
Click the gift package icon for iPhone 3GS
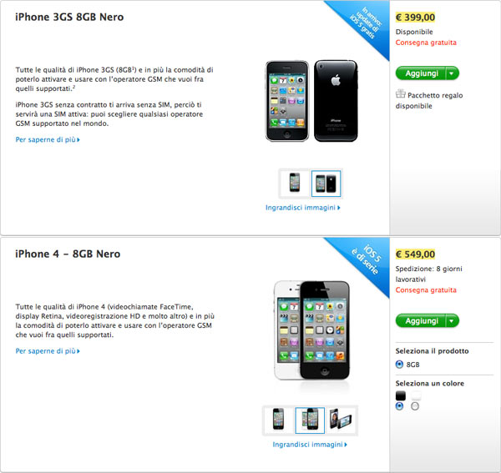[400, 93]
